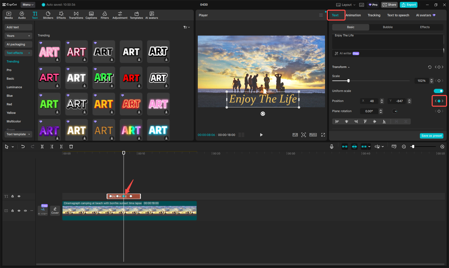Screen dimensions: 449x268
Task: Click the Undo icon above the timeline
Action: [x=23, y=147]
